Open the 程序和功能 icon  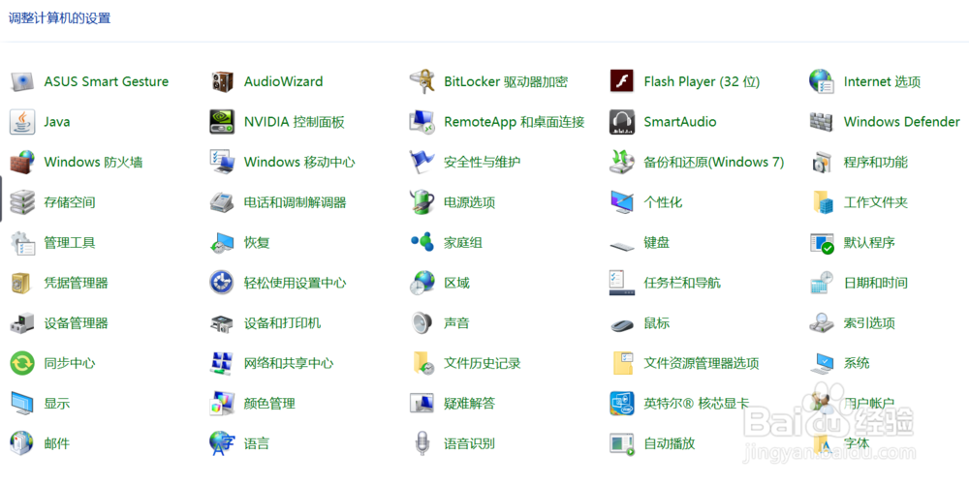[x=822, y=162]
